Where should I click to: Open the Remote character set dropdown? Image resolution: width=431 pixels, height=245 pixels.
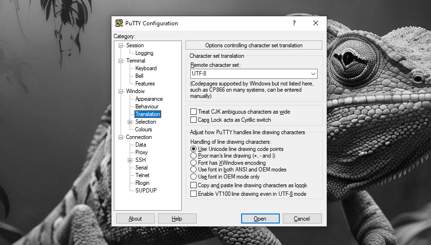[313, 74]
